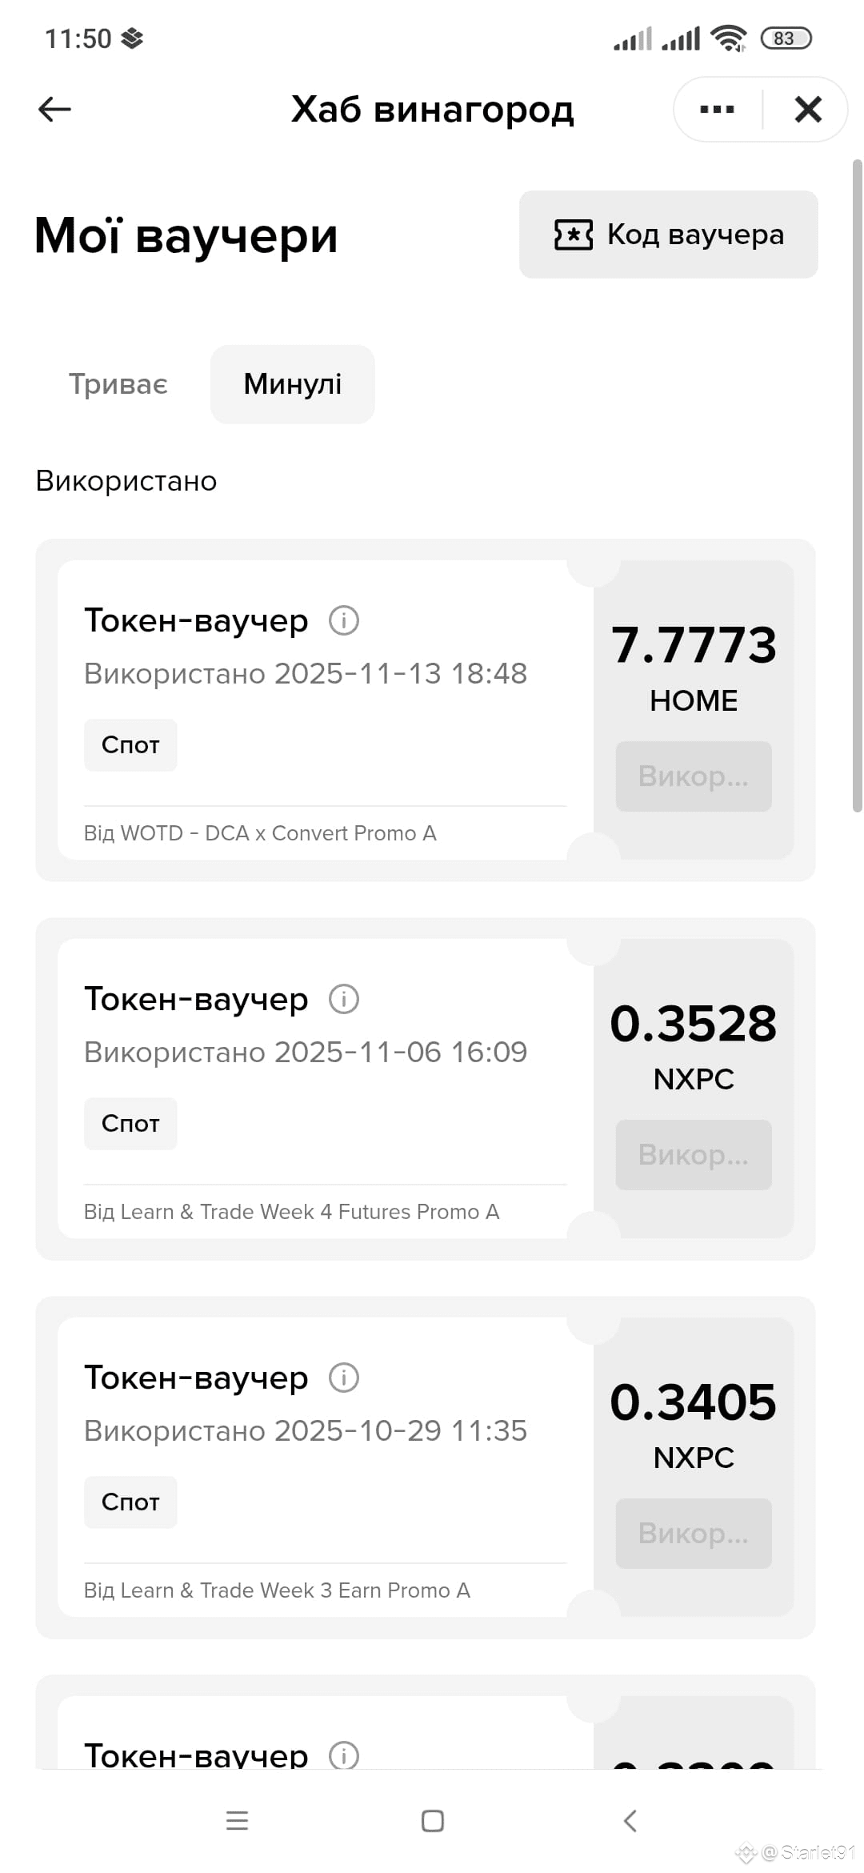Tap info icon on the bottom partial voucher
The image size is (864, 1873).
[344, 1755]
